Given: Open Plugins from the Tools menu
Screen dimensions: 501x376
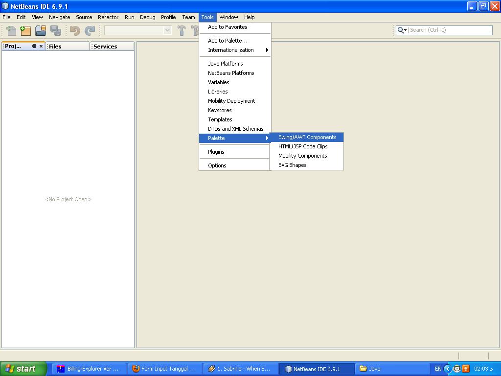Looking at the screenshot, I should tap(235, 152).
